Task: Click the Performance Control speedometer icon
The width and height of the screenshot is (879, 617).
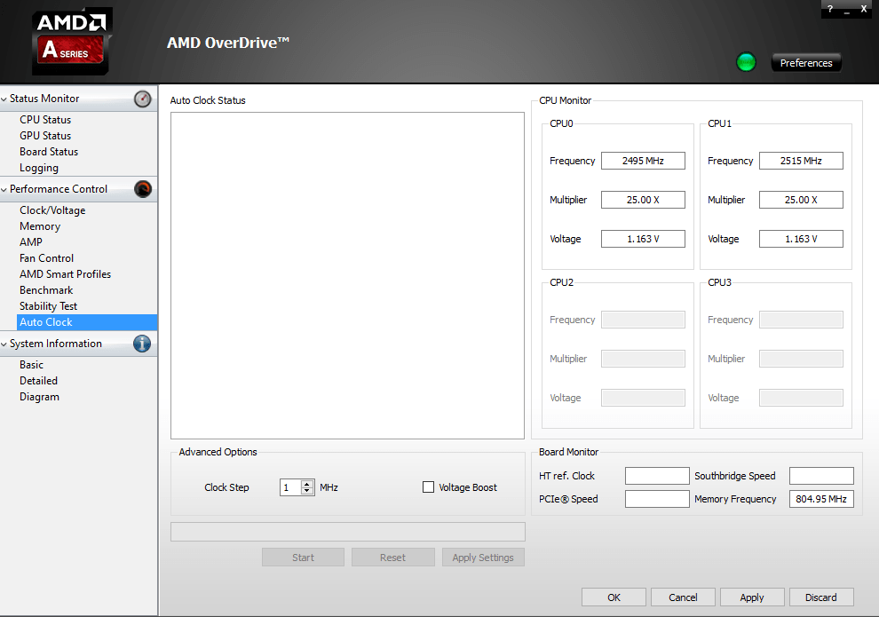Action: click(142, 189)
